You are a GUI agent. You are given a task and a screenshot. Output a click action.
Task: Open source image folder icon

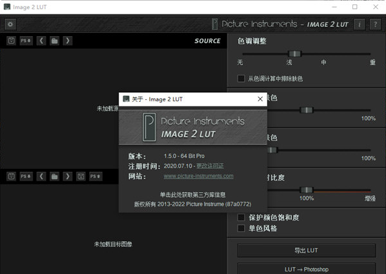(55, 41)
